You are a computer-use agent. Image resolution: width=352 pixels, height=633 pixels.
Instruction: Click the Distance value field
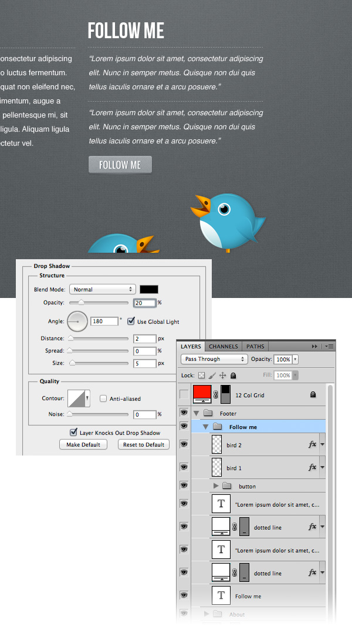(x=145, y=339)
